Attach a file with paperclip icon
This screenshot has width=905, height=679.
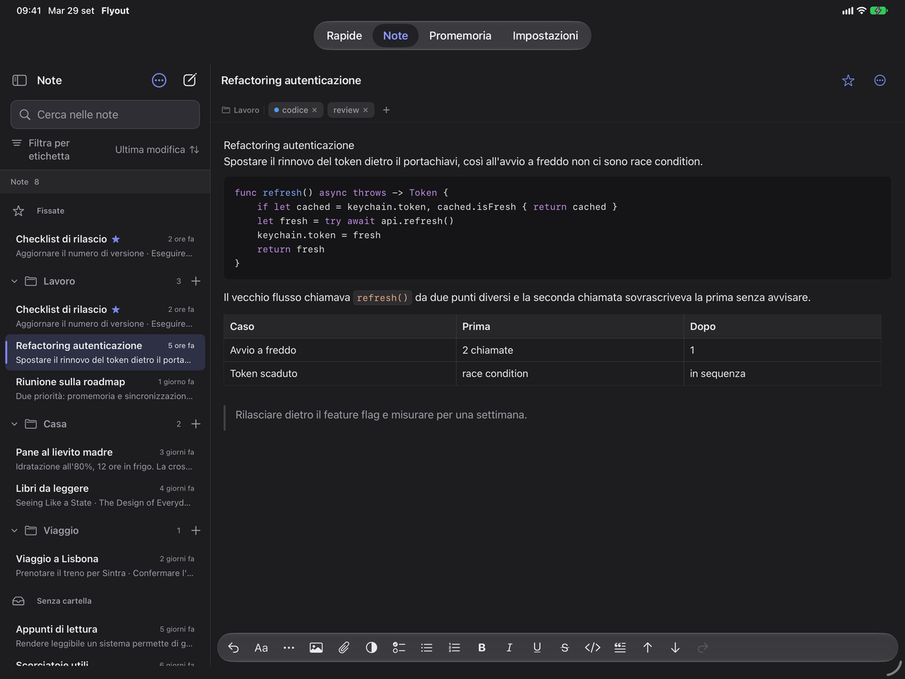pos(344,648)
